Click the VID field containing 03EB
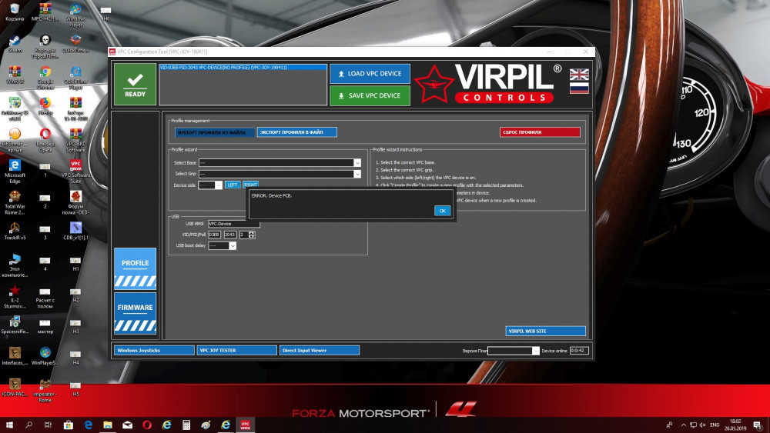Image resolution: width=770 pixels, height=433 pixels. (215, 235)
